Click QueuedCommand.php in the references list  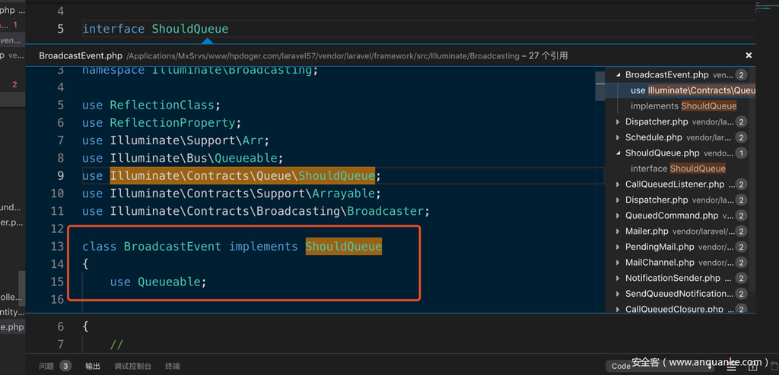point(671,216)
